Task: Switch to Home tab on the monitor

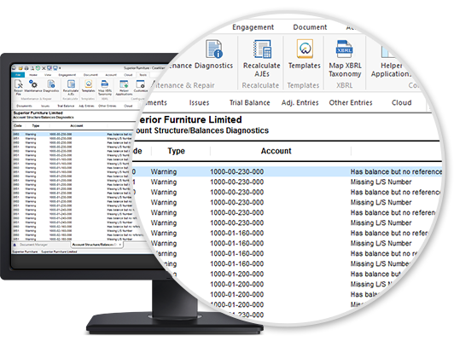Action: [33, 75]
